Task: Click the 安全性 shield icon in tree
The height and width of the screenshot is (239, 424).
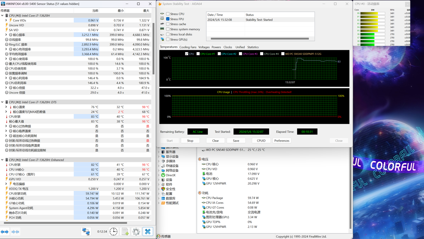Action: tap(163, 189)
